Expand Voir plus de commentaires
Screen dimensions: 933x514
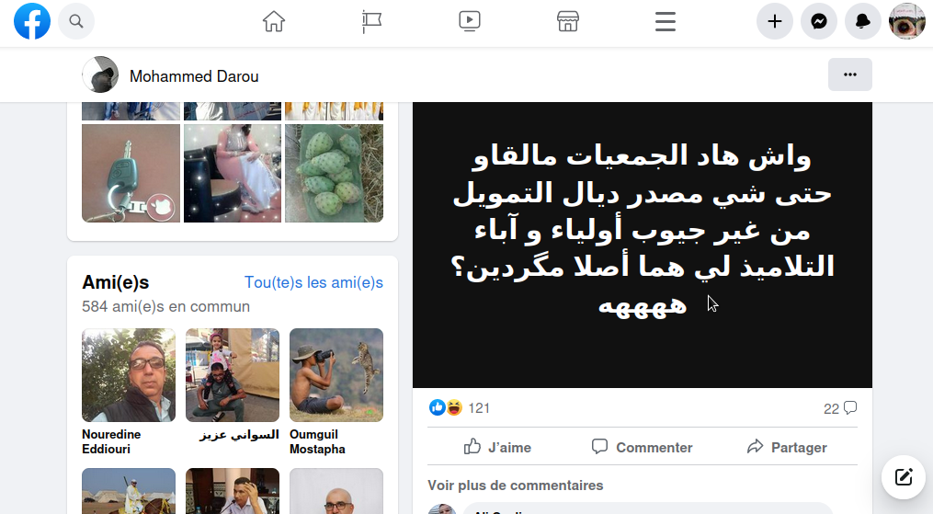(516, 485)
